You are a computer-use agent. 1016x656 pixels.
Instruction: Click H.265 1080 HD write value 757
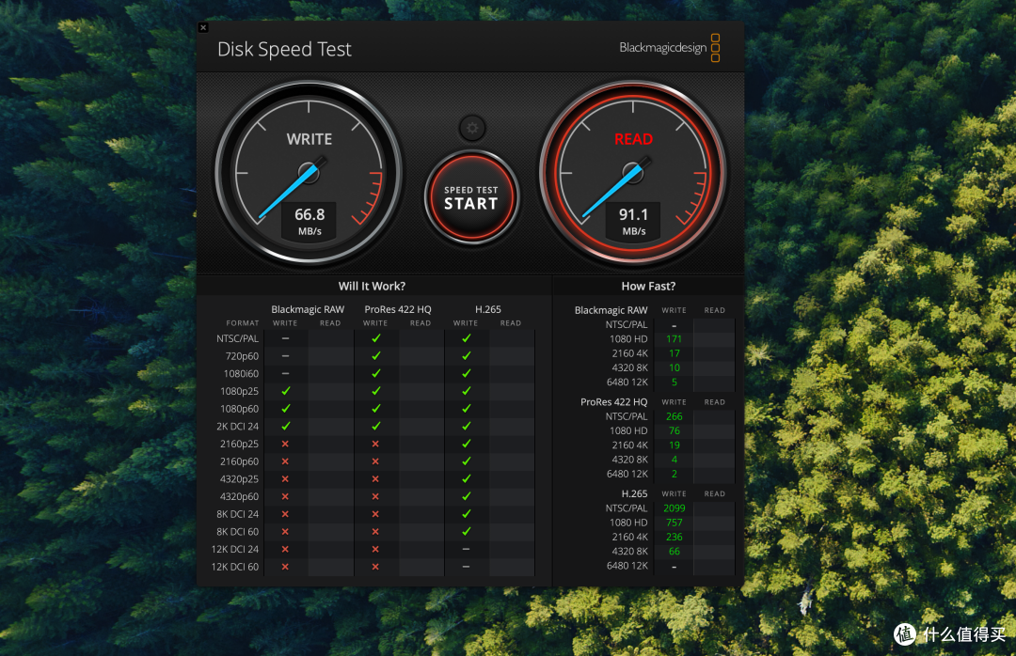[x=674, y=523]
